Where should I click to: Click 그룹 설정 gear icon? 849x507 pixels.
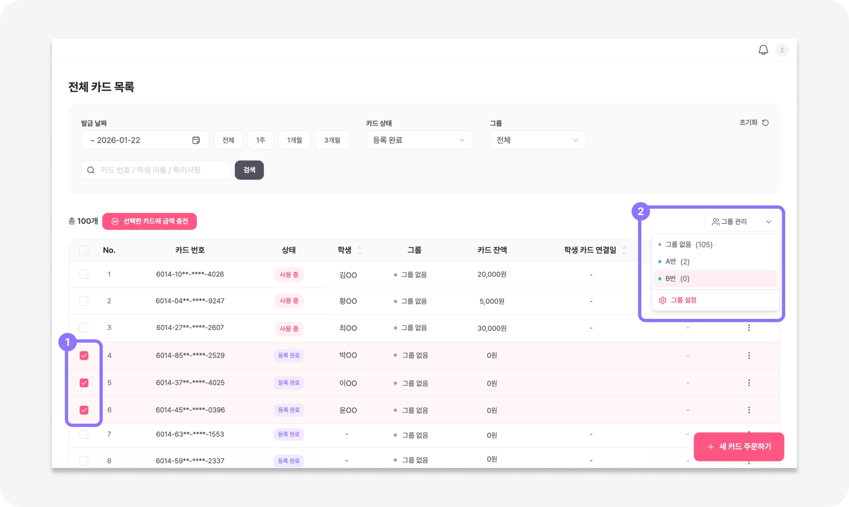click(662, 300)
